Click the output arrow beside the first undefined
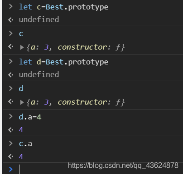183x174 pixels. 11,20
